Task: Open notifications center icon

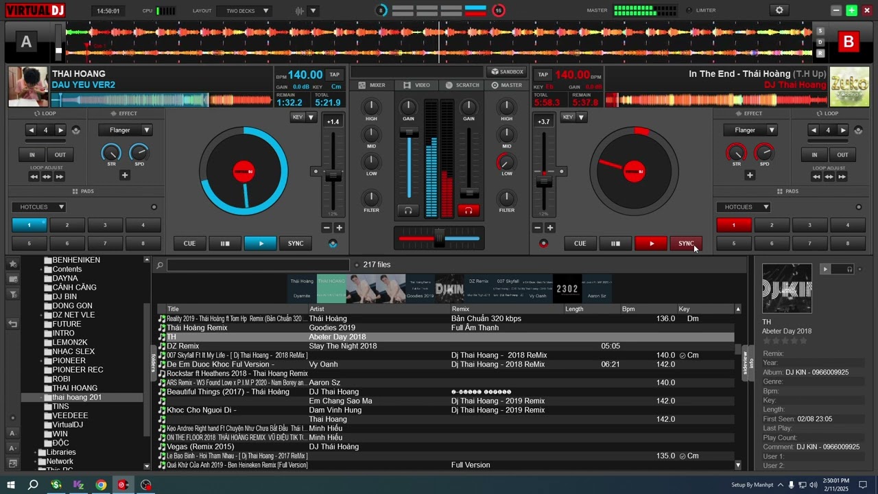Action: click(864, 485)
